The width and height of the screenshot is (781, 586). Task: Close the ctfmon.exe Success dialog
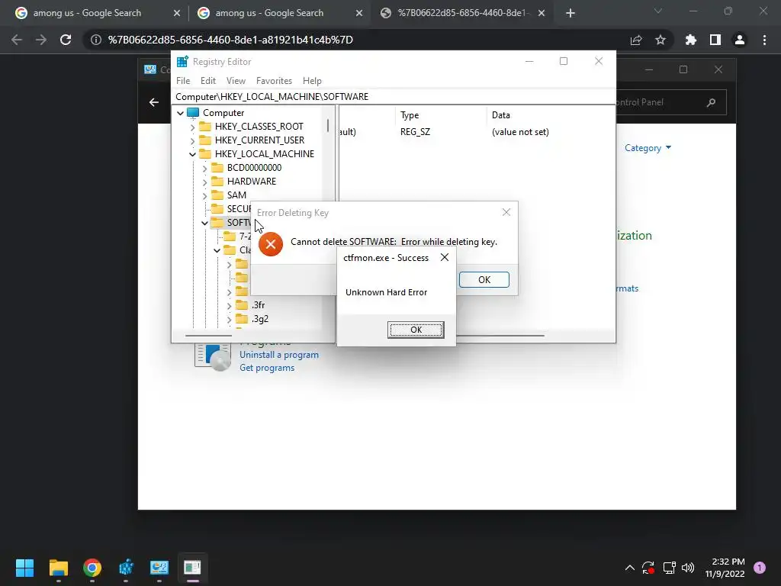coord(445,257)
